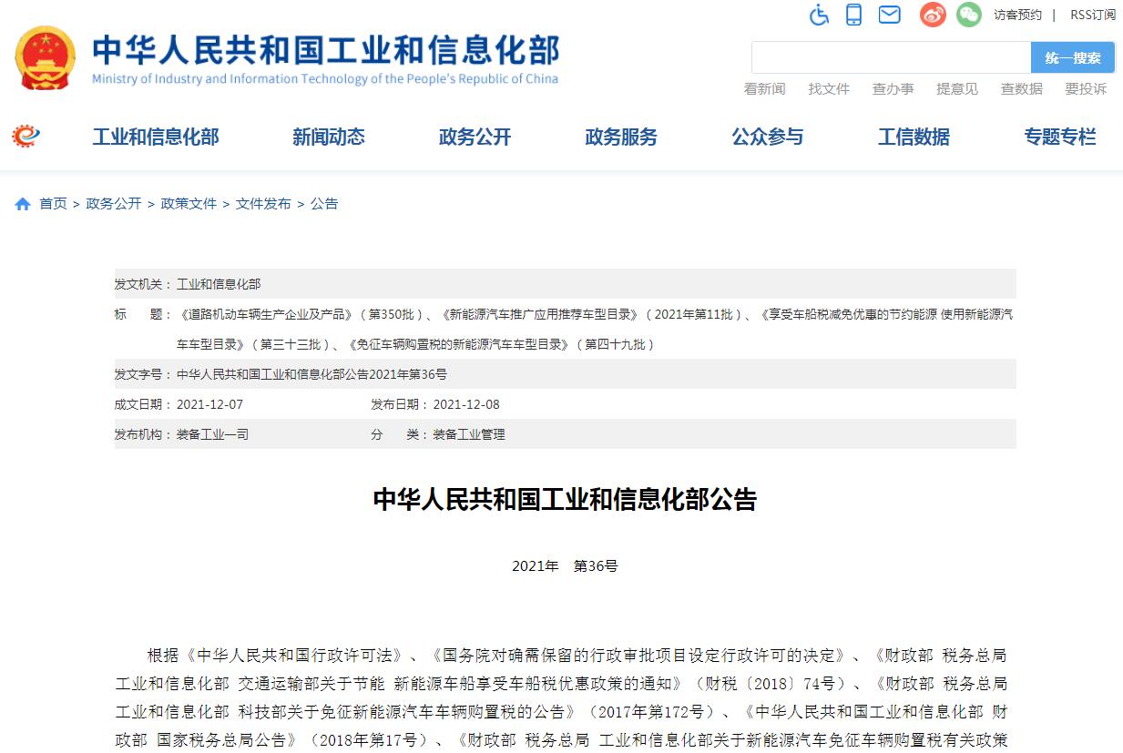Select 查数据 search shortcut
The image size is (1123, 753).
click(x=1022, y=88)
